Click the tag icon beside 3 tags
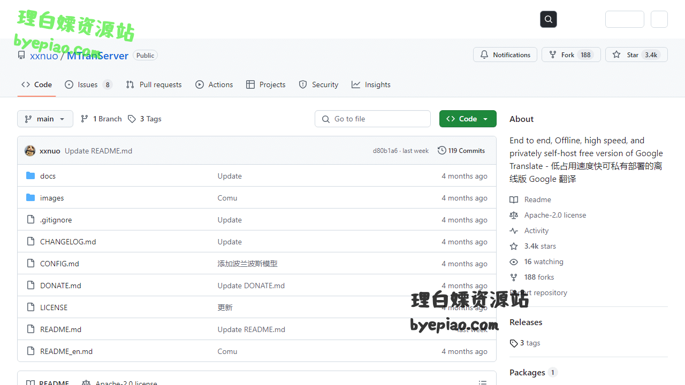Image resolution: width=685 pixels, height=385 pixels. (x=514, y=343)
